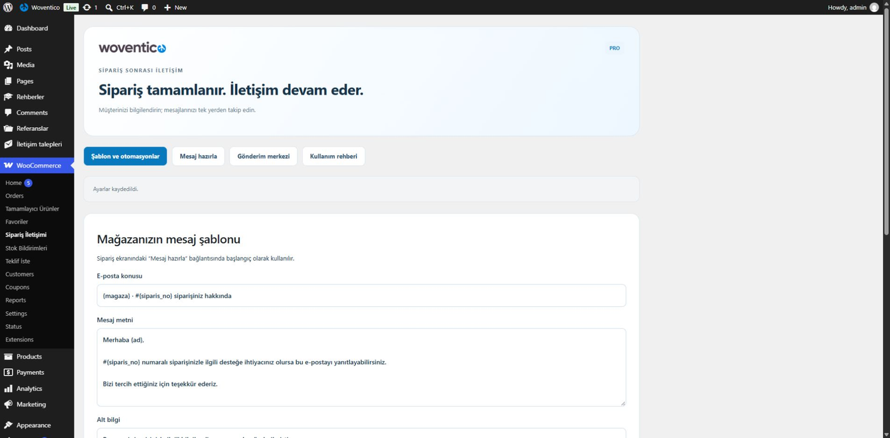
Task: Open the Ctrl+K search icon
Action: pyautogui.click(x=109, y=8)
